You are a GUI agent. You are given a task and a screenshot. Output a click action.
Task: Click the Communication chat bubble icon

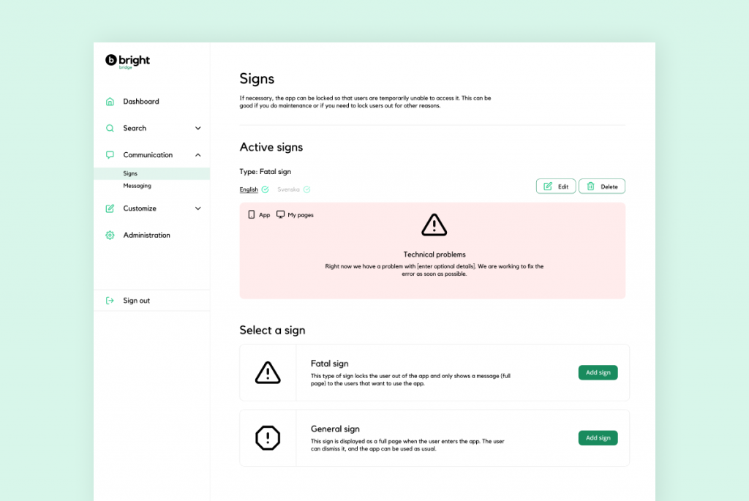110,155
